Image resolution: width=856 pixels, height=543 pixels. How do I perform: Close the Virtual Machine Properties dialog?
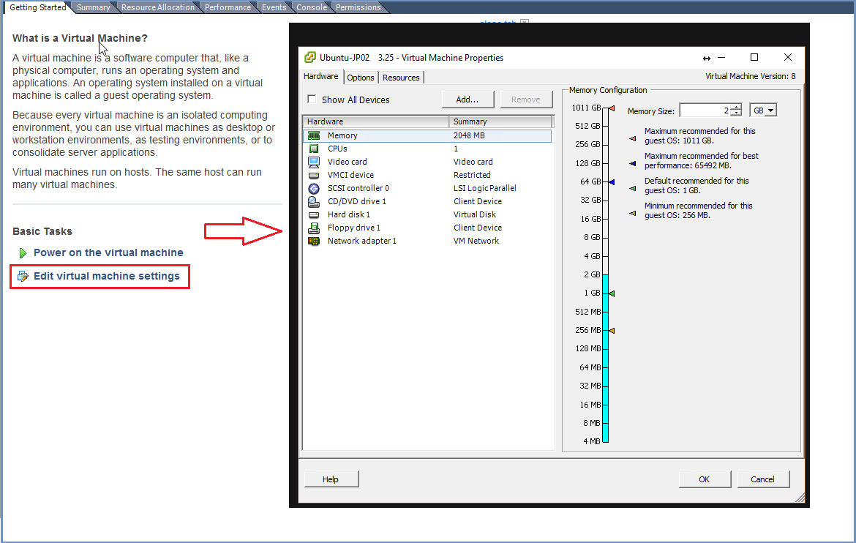pos(788,57)
